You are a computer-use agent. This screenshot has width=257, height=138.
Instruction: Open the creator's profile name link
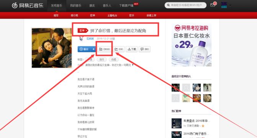(x=90, y=39)
